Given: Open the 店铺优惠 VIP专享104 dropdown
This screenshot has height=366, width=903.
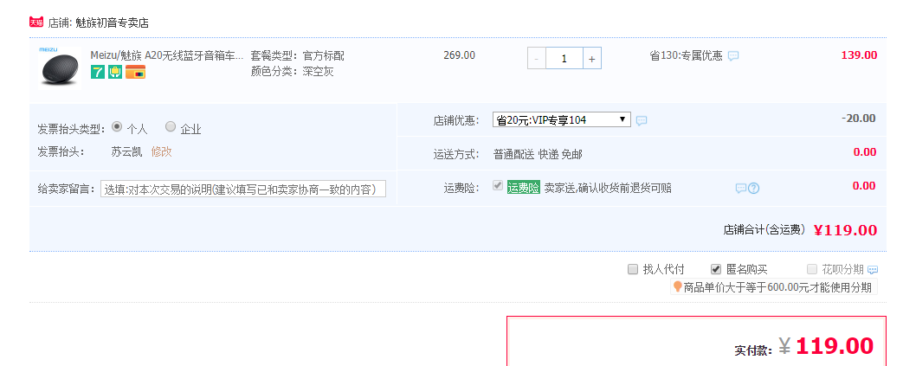Looking at the screenshot, I should (562, 119).
